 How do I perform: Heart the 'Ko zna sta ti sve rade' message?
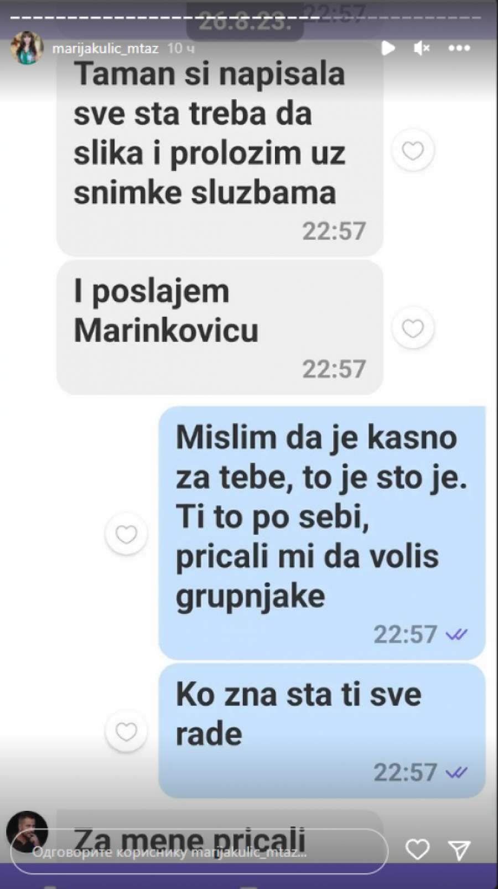point(126,732)
